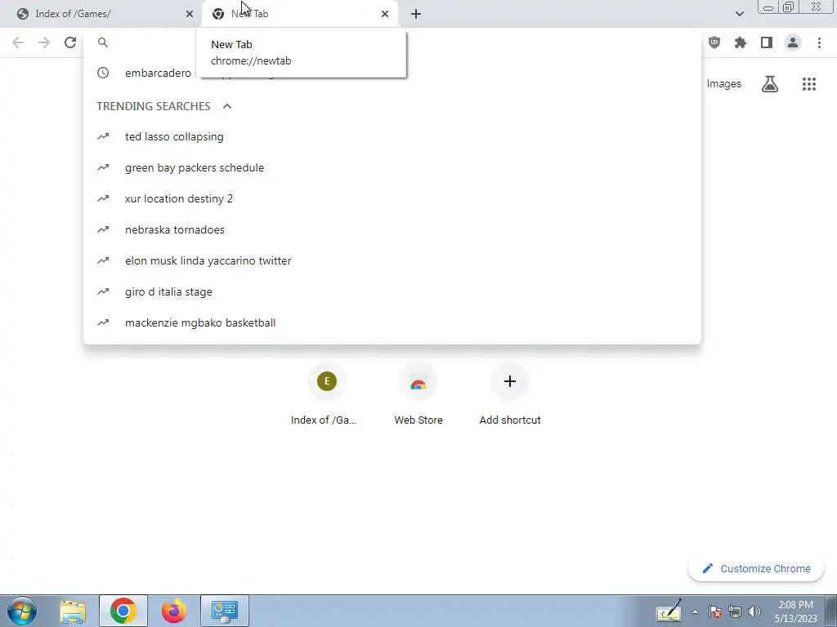This screenshot has width=837, height=627.
Task: Click the back navigation arrow
Action: 18,42
